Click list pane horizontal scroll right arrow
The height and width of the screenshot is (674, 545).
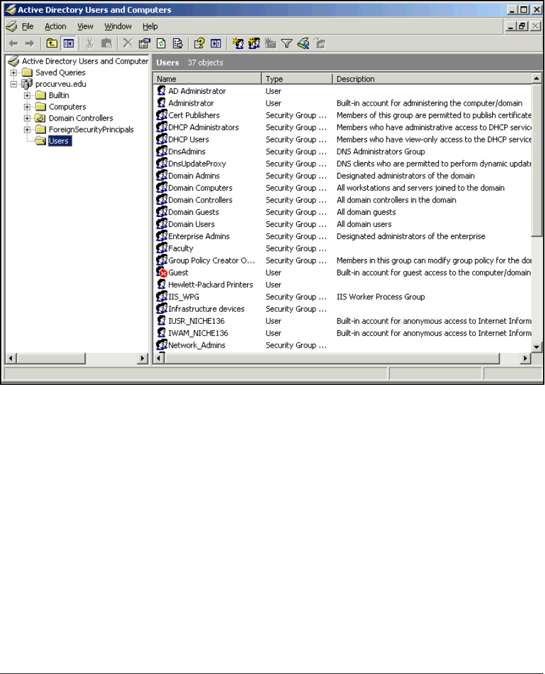pyautogui.click(x=526, y=358)
